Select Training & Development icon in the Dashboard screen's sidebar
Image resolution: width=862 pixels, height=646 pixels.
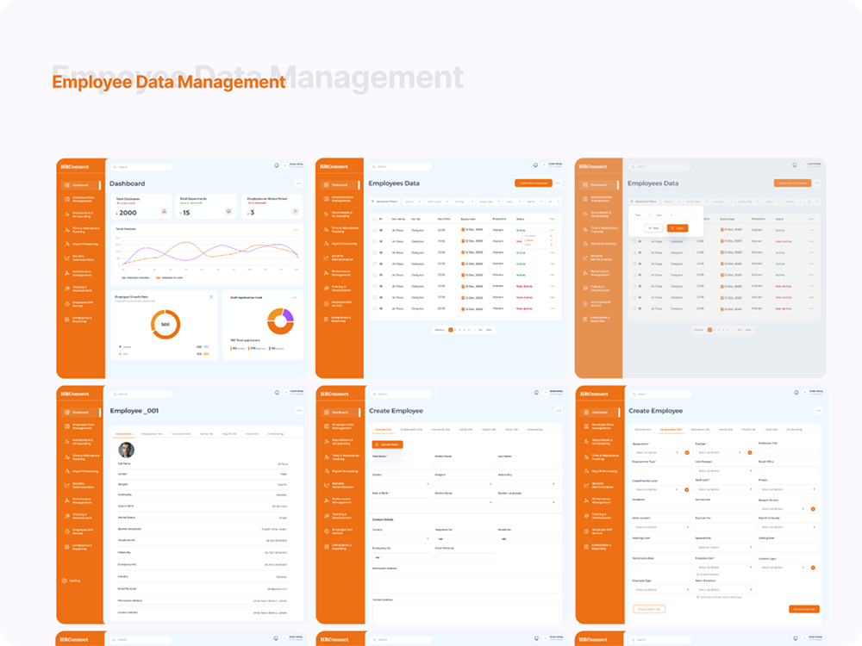(67, 289)
